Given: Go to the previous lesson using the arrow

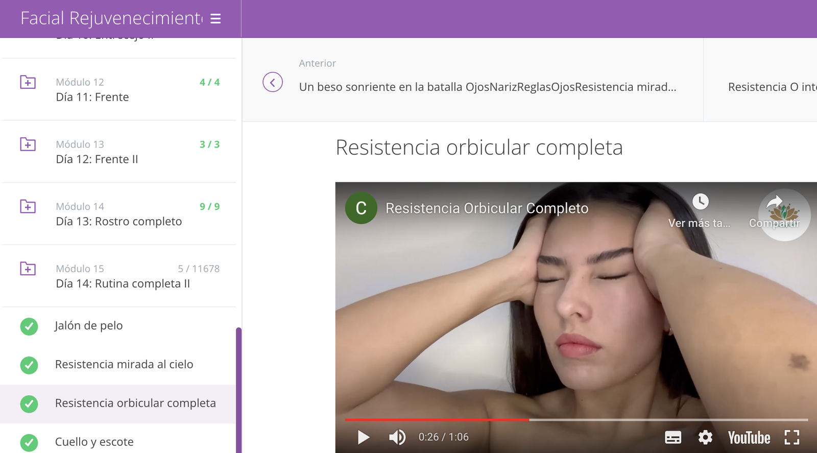Looking at the screenshot, I should pos(273,82).
